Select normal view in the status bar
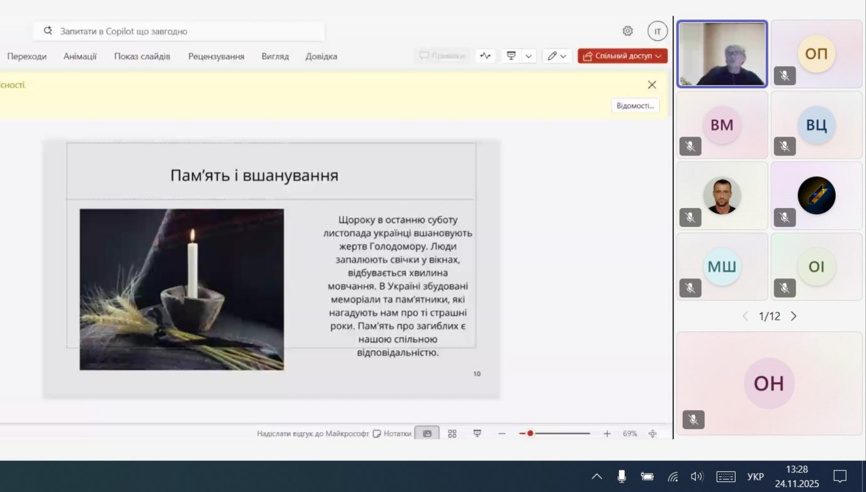866x492 pixels. (x=427, y=433)
